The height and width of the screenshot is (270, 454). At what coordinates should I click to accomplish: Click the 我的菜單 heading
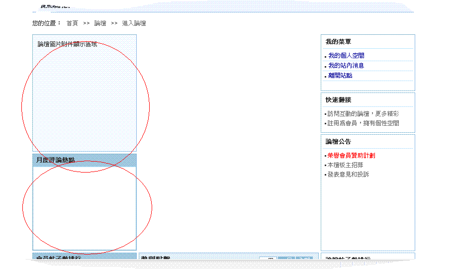click(338, 42)
